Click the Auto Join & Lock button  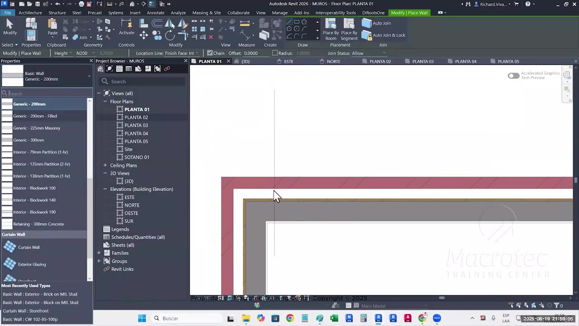coord(384,35)
